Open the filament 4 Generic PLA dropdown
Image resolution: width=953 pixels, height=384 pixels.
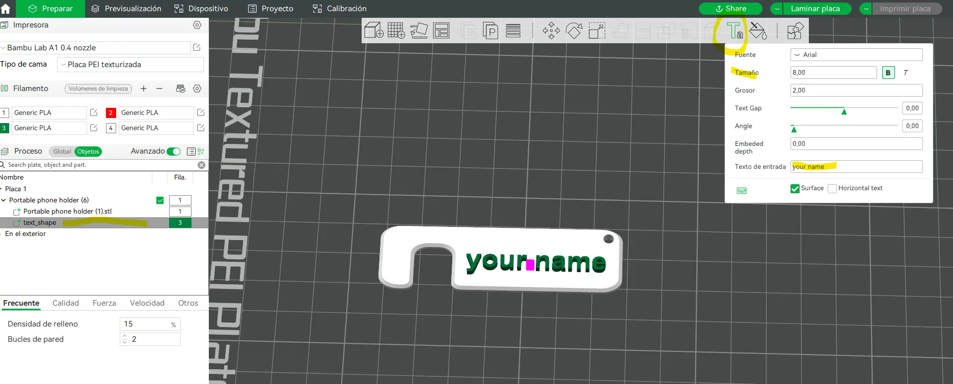(157, 128)
